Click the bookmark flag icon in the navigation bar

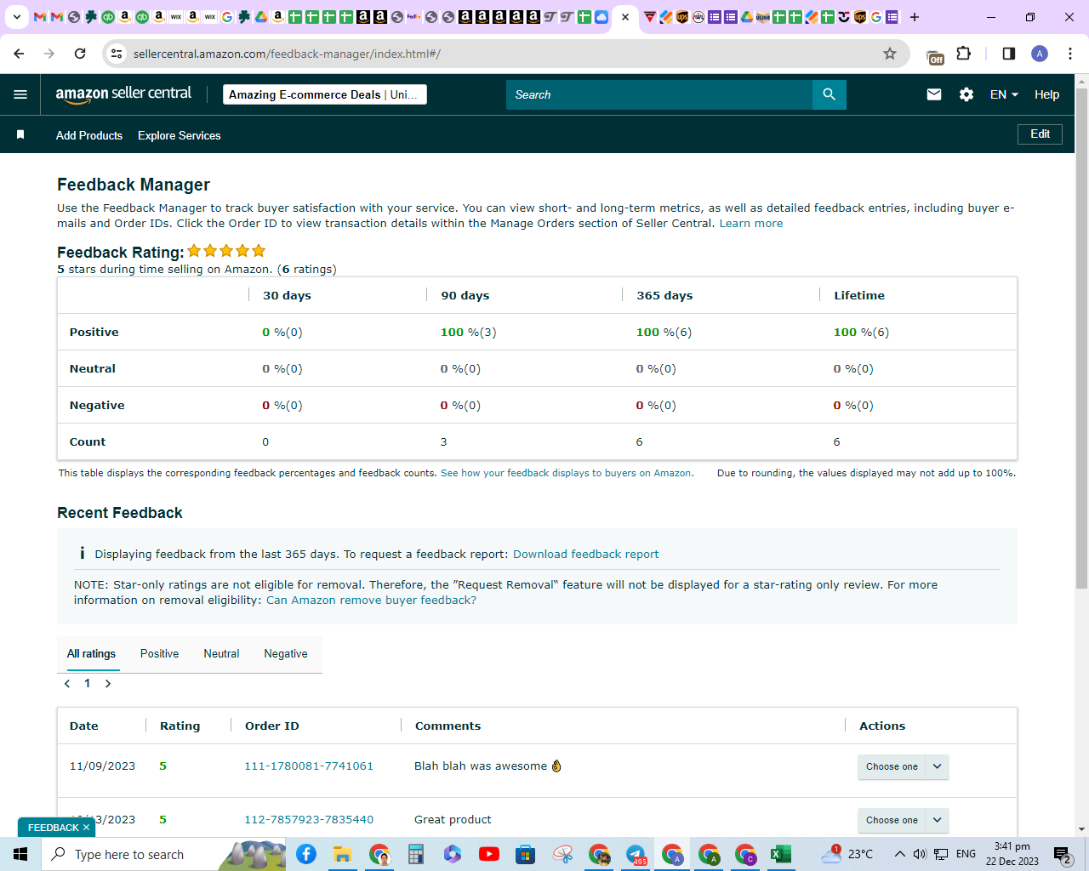pos(20,134)
